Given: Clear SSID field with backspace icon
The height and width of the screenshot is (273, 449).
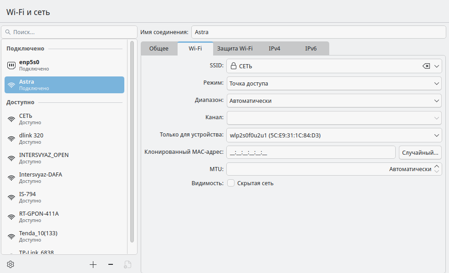Looking at the screenshot, I should 426,66.
